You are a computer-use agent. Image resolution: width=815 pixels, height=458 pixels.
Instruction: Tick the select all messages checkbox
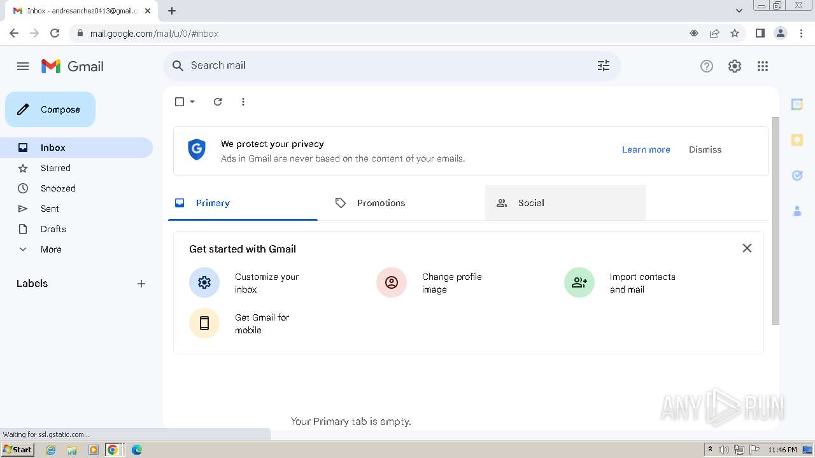tap(180, 102)
